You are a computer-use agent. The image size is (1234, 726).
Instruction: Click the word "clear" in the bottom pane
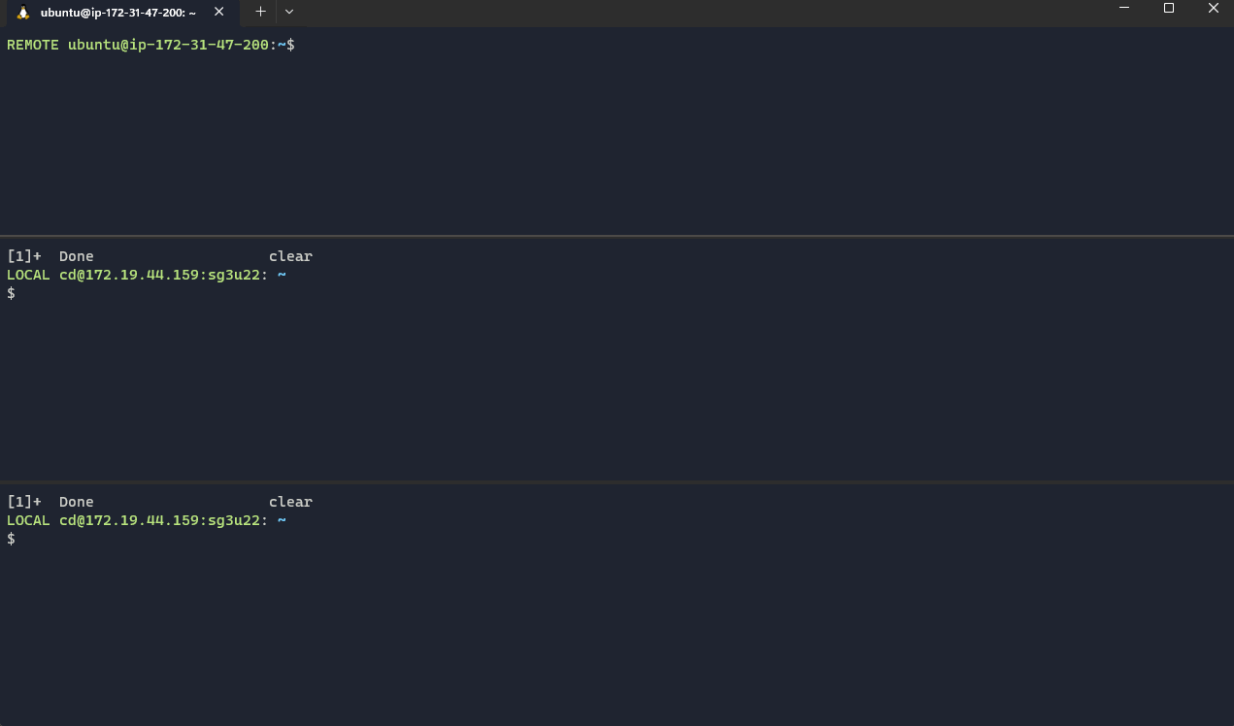tap(290, 502)
